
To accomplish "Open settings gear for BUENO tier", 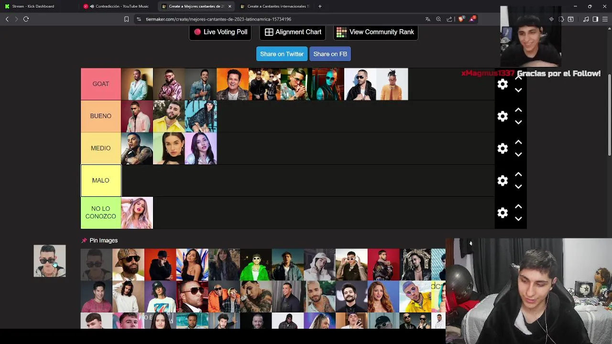I will [x=503, y=116].
